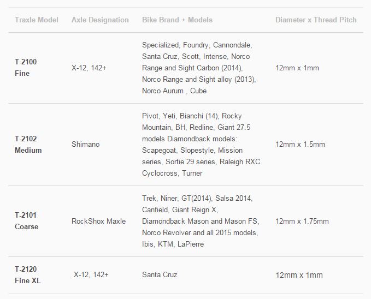The width and height of the screenshot is (371, 299).
Task: Click the bike list starting with Specialized, Foundry
Action: pos(199,68)
